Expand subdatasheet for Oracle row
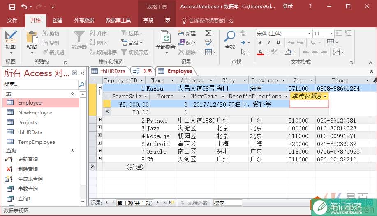 tap(99, 150)
